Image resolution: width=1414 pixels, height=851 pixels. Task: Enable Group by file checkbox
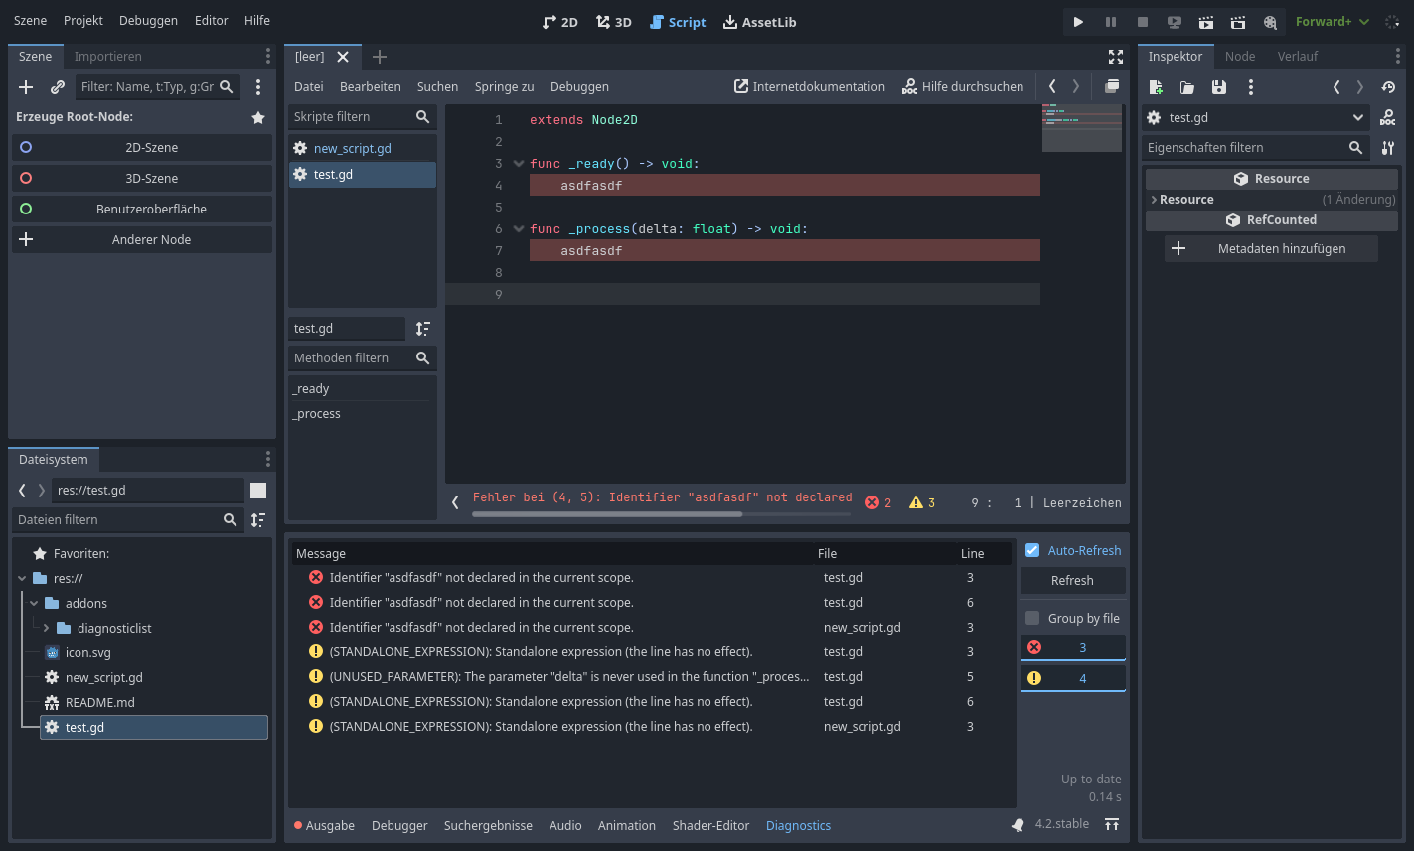coord(1032,618)
